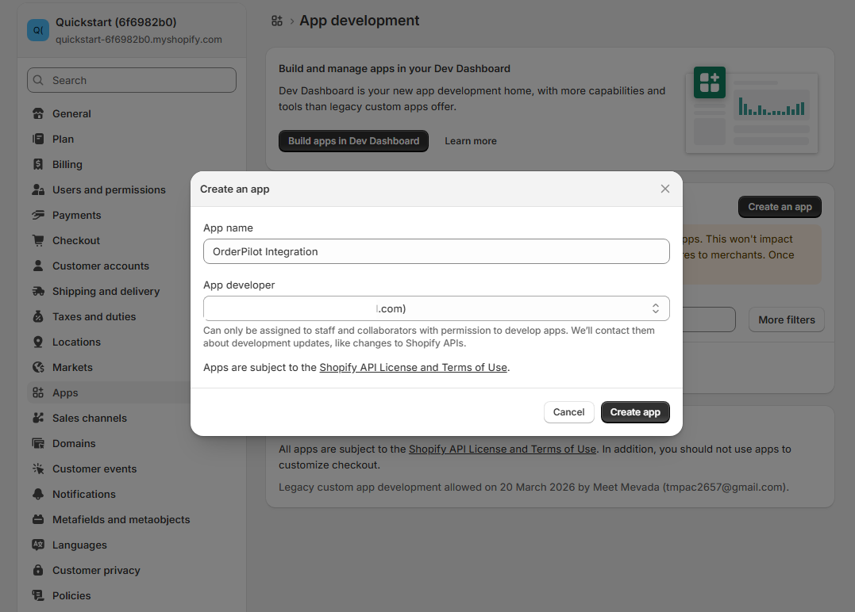Open Markets using the globe icon
855x612 pixels.
[37, 367]
